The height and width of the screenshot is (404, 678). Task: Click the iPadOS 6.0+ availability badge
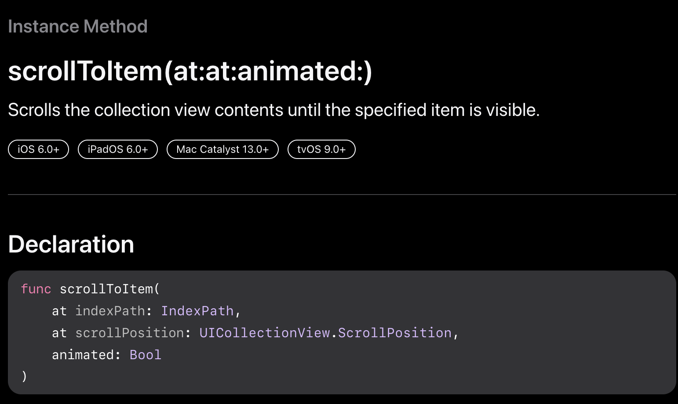(x=118, y=149)
